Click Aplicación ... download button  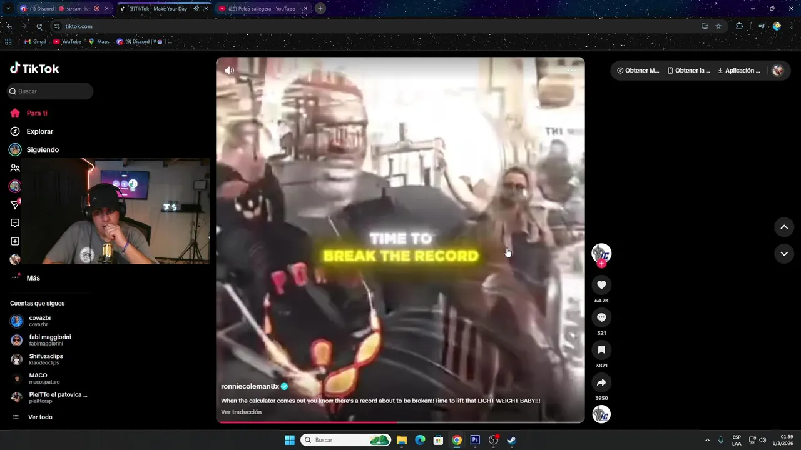coord(739,71)
